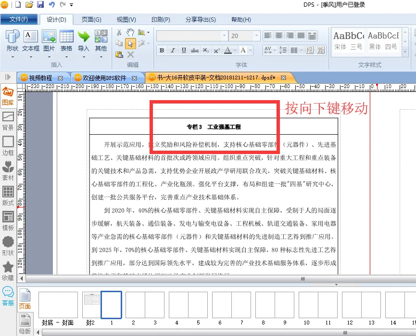Click the horizontal canvas scrollbar thumb

303,279
